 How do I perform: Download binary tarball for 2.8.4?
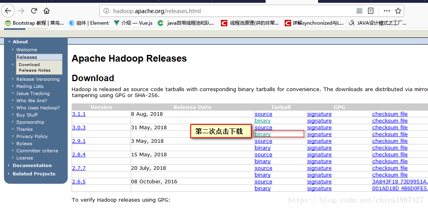pyautogui.click(x=263, y=161)
